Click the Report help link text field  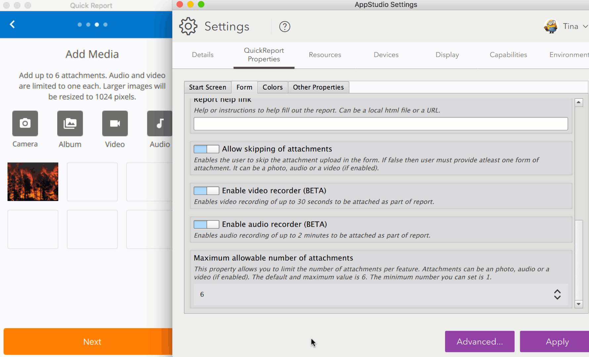tap(381, 124)
